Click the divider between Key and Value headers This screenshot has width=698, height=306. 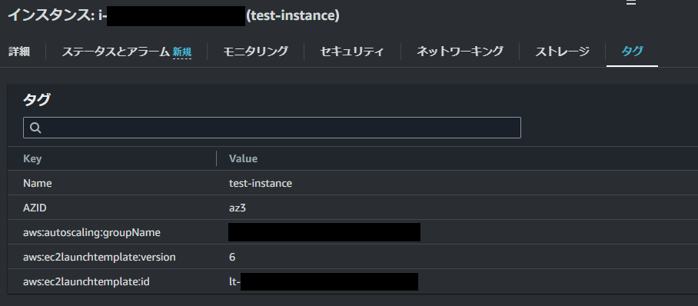217,158
